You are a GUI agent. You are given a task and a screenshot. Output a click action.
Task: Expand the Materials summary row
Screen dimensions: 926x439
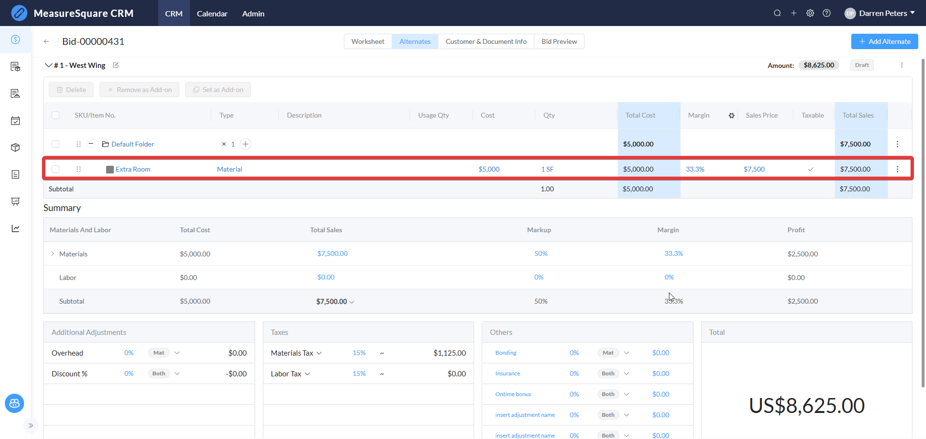(53, 254)
